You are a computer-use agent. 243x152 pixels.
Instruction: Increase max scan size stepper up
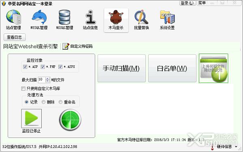click(x=47, y=79)
